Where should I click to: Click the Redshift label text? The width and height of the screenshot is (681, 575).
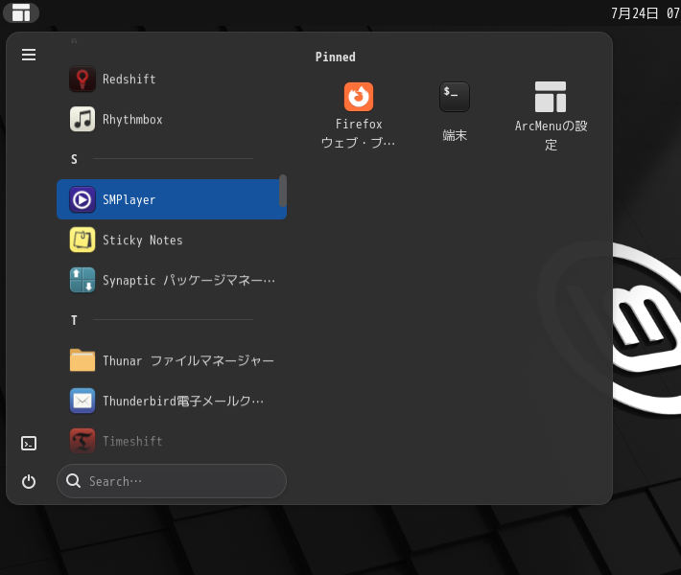129,79
